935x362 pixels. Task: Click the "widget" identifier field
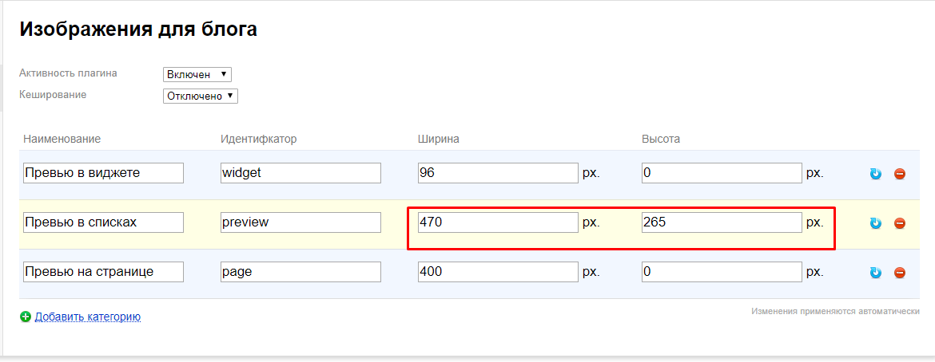[300, 173]
